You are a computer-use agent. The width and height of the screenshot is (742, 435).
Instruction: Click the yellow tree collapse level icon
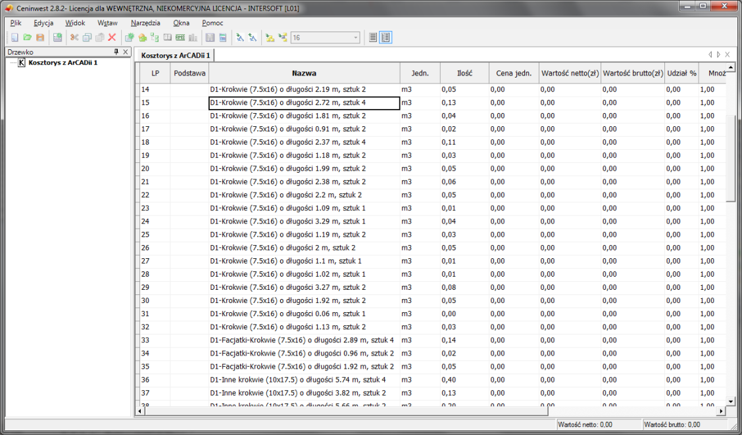click(x=270, y=37)
